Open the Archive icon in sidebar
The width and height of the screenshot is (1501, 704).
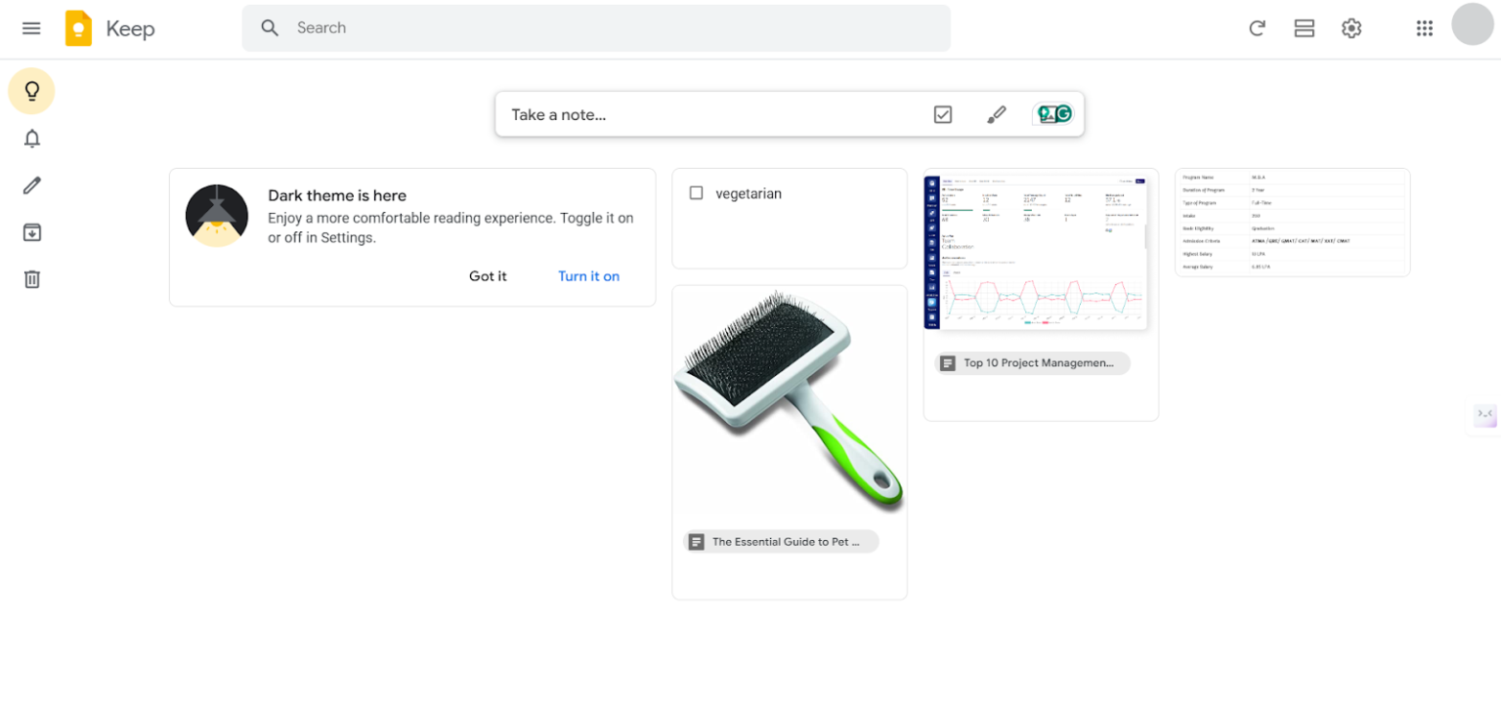coord(31,232)
